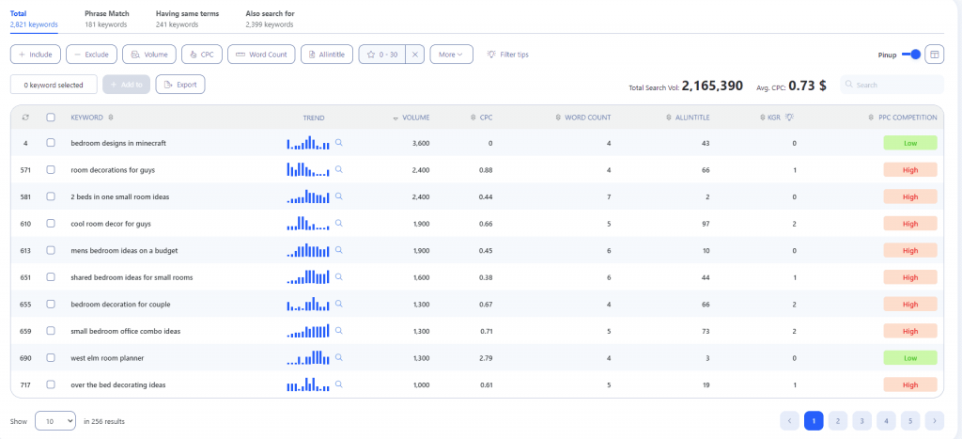962x439 pixels.
Task: Click magnifier icon for mens bedroom ideas on a budget
Action: coord(338,250)
